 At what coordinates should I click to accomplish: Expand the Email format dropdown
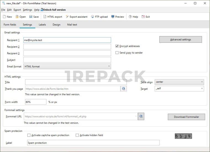coord(67,66)
